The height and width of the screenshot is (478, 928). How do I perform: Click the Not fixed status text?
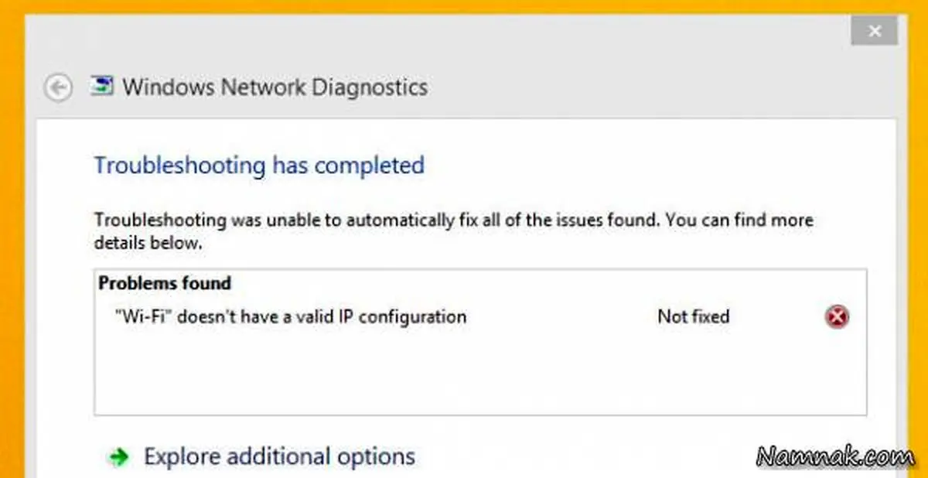tap(693, 316)
